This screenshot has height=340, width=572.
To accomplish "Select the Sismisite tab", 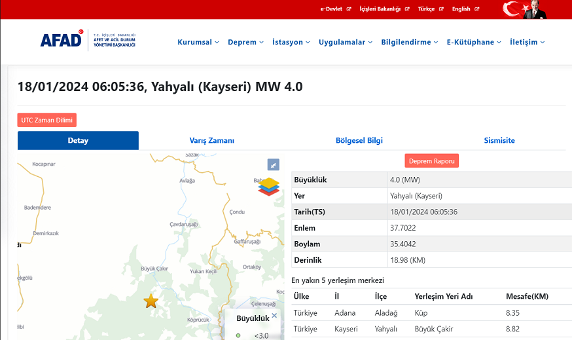I will [x=499, y=141].
